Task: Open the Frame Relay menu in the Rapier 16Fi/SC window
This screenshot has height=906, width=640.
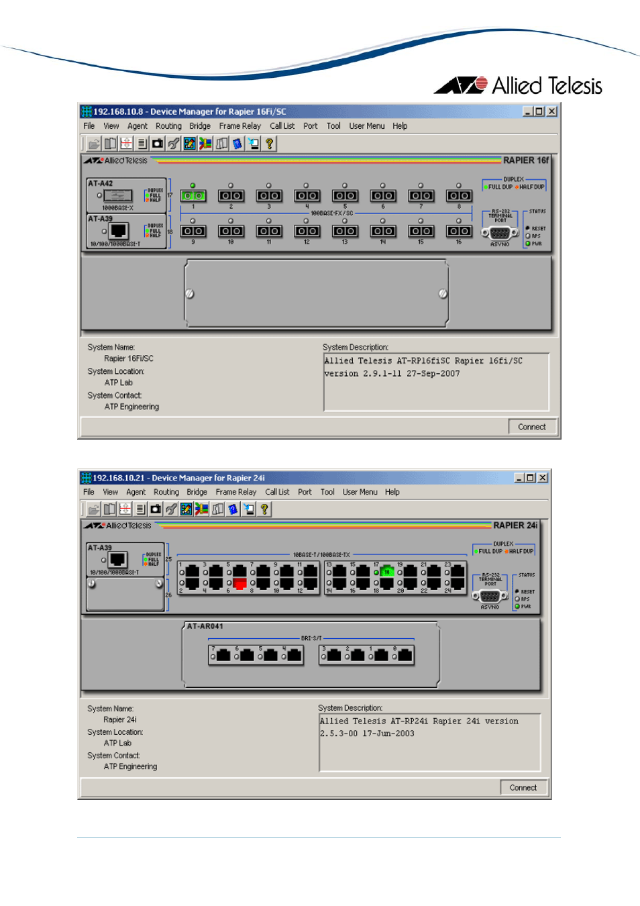Action: click(239, 126)
